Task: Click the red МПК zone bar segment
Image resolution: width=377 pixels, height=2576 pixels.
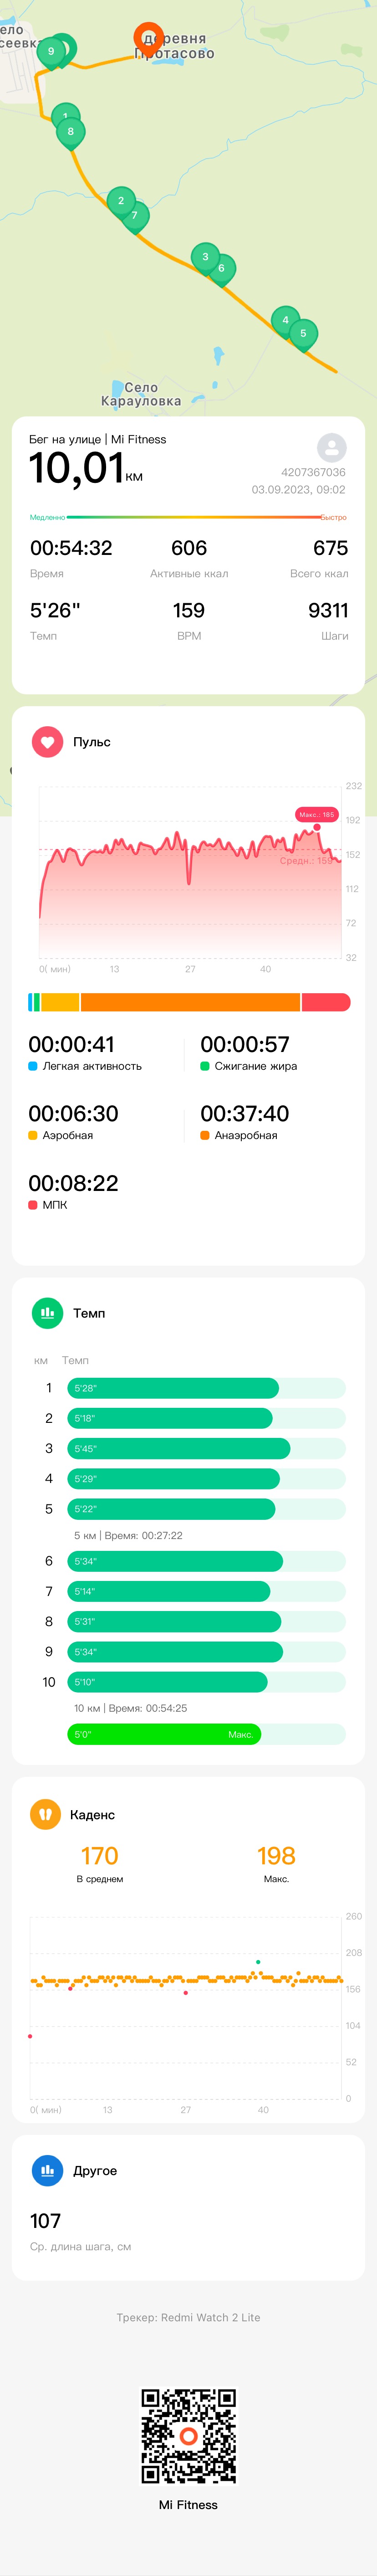Action: click(326, 1002)
